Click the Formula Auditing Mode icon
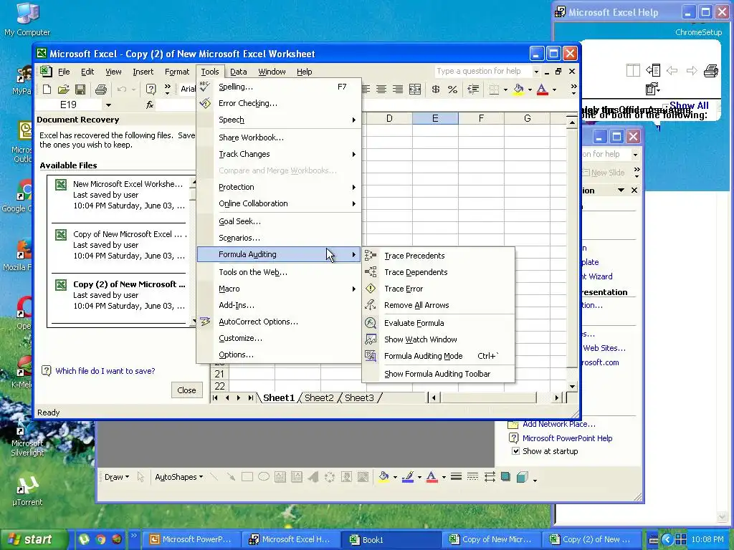The image size is (734, 550). point(371,356)
